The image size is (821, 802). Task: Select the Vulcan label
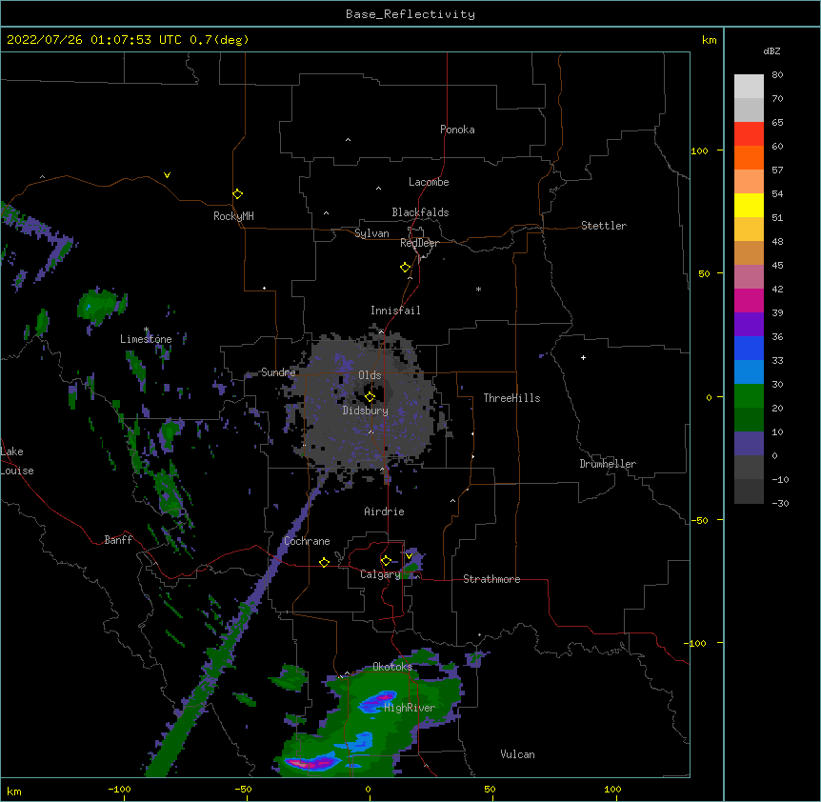[517, 754]
